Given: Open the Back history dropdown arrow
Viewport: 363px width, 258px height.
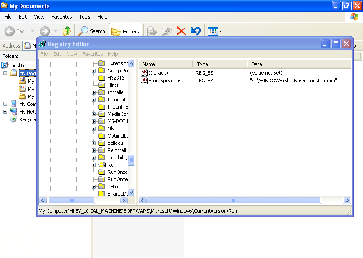Looking at the screenshot, I should click(32, 31).
